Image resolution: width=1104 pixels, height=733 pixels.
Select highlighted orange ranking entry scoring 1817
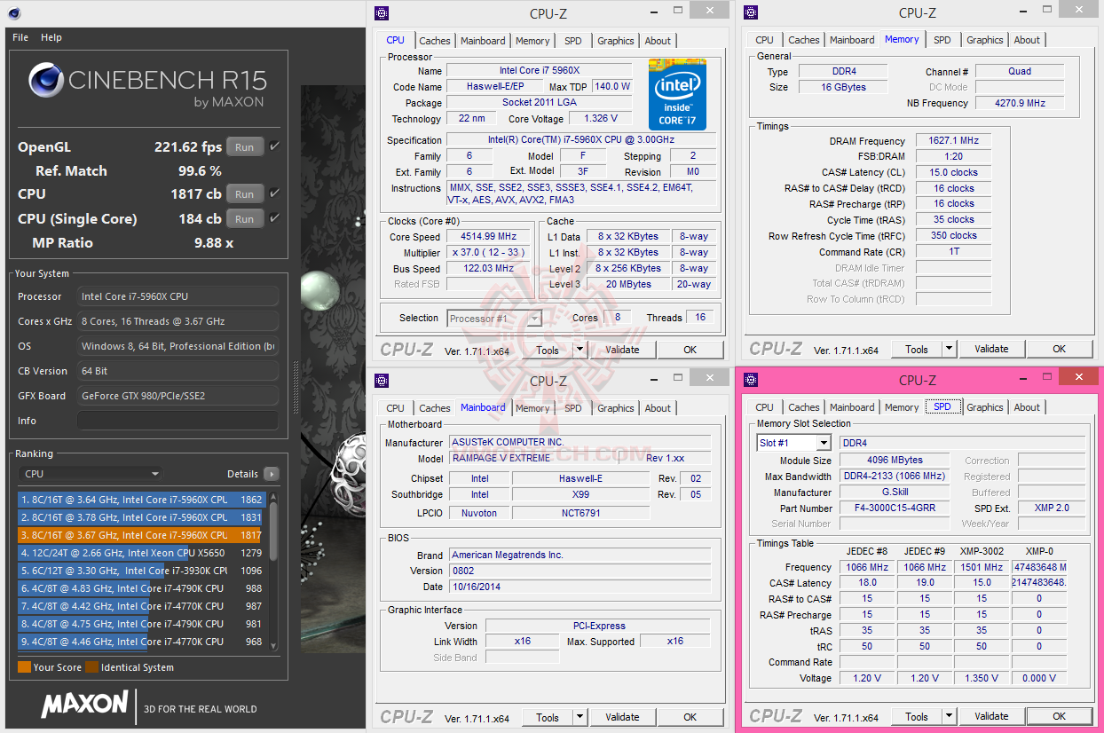[x=140, y=535]
